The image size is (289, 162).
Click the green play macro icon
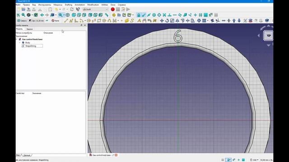click(x=128, y=9)
